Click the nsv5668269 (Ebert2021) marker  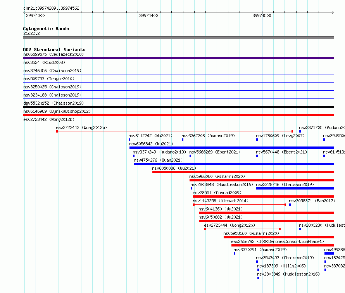[190, 156]
